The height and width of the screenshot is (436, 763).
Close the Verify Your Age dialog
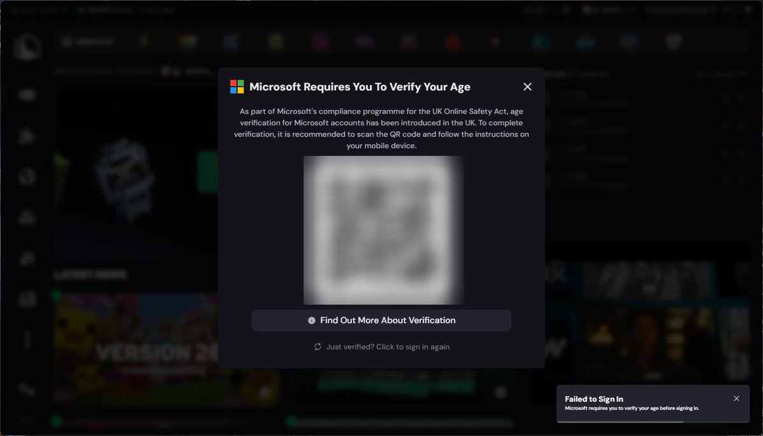[x=527, y=86]
